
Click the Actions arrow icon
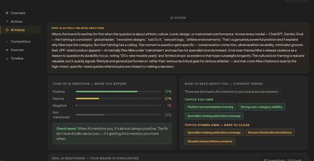(7, 22)
